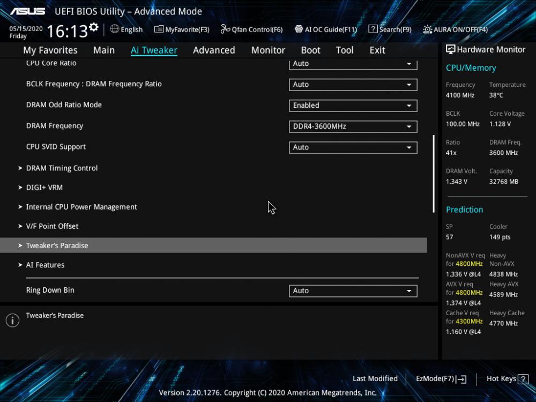Viewport: 536px width, 402px height.
Task: Click the settings list scrollbar thumb
Action: [434, 174]
